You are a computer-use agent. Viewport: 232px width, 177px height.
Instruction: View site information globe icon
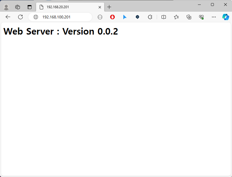36,17
